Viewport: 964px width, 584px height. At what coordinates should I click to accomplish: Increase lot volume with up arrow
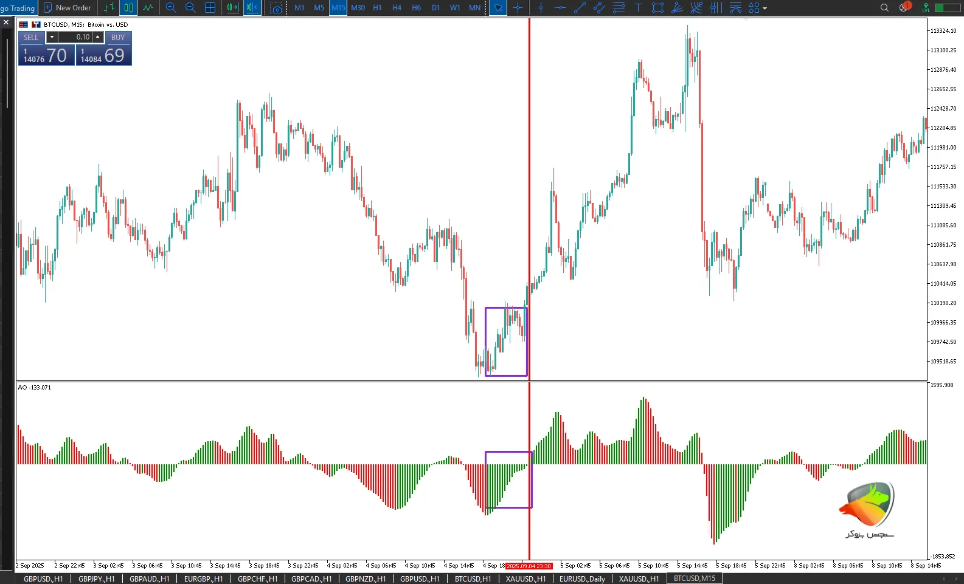[x=98, y=38]
